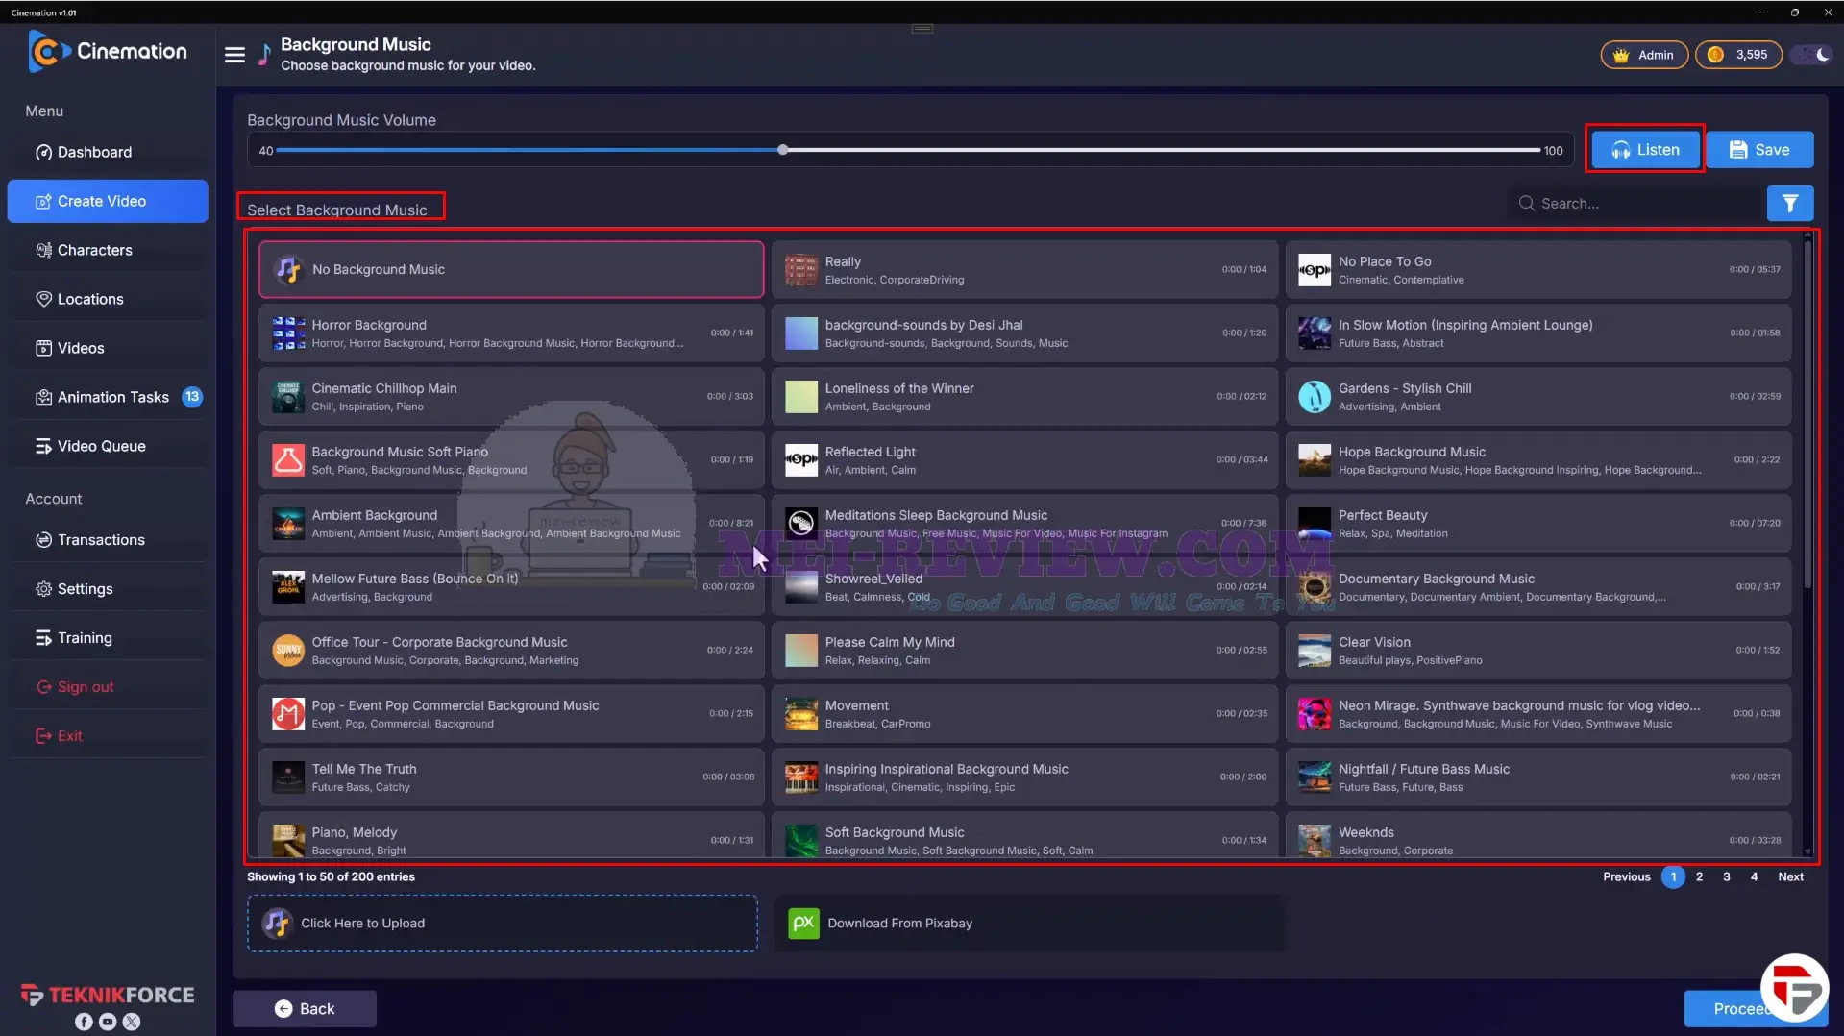The image size is (1844, 1036).
Task: Click the YouTube icon under TeknikForce
Action: [x=108, y=1022]
